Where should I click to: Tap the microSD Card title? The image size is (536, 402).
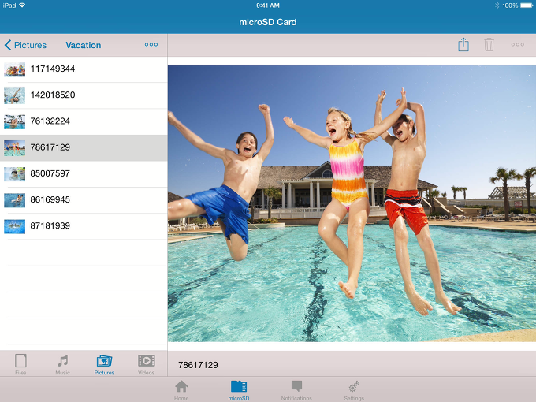click(268, 22)
